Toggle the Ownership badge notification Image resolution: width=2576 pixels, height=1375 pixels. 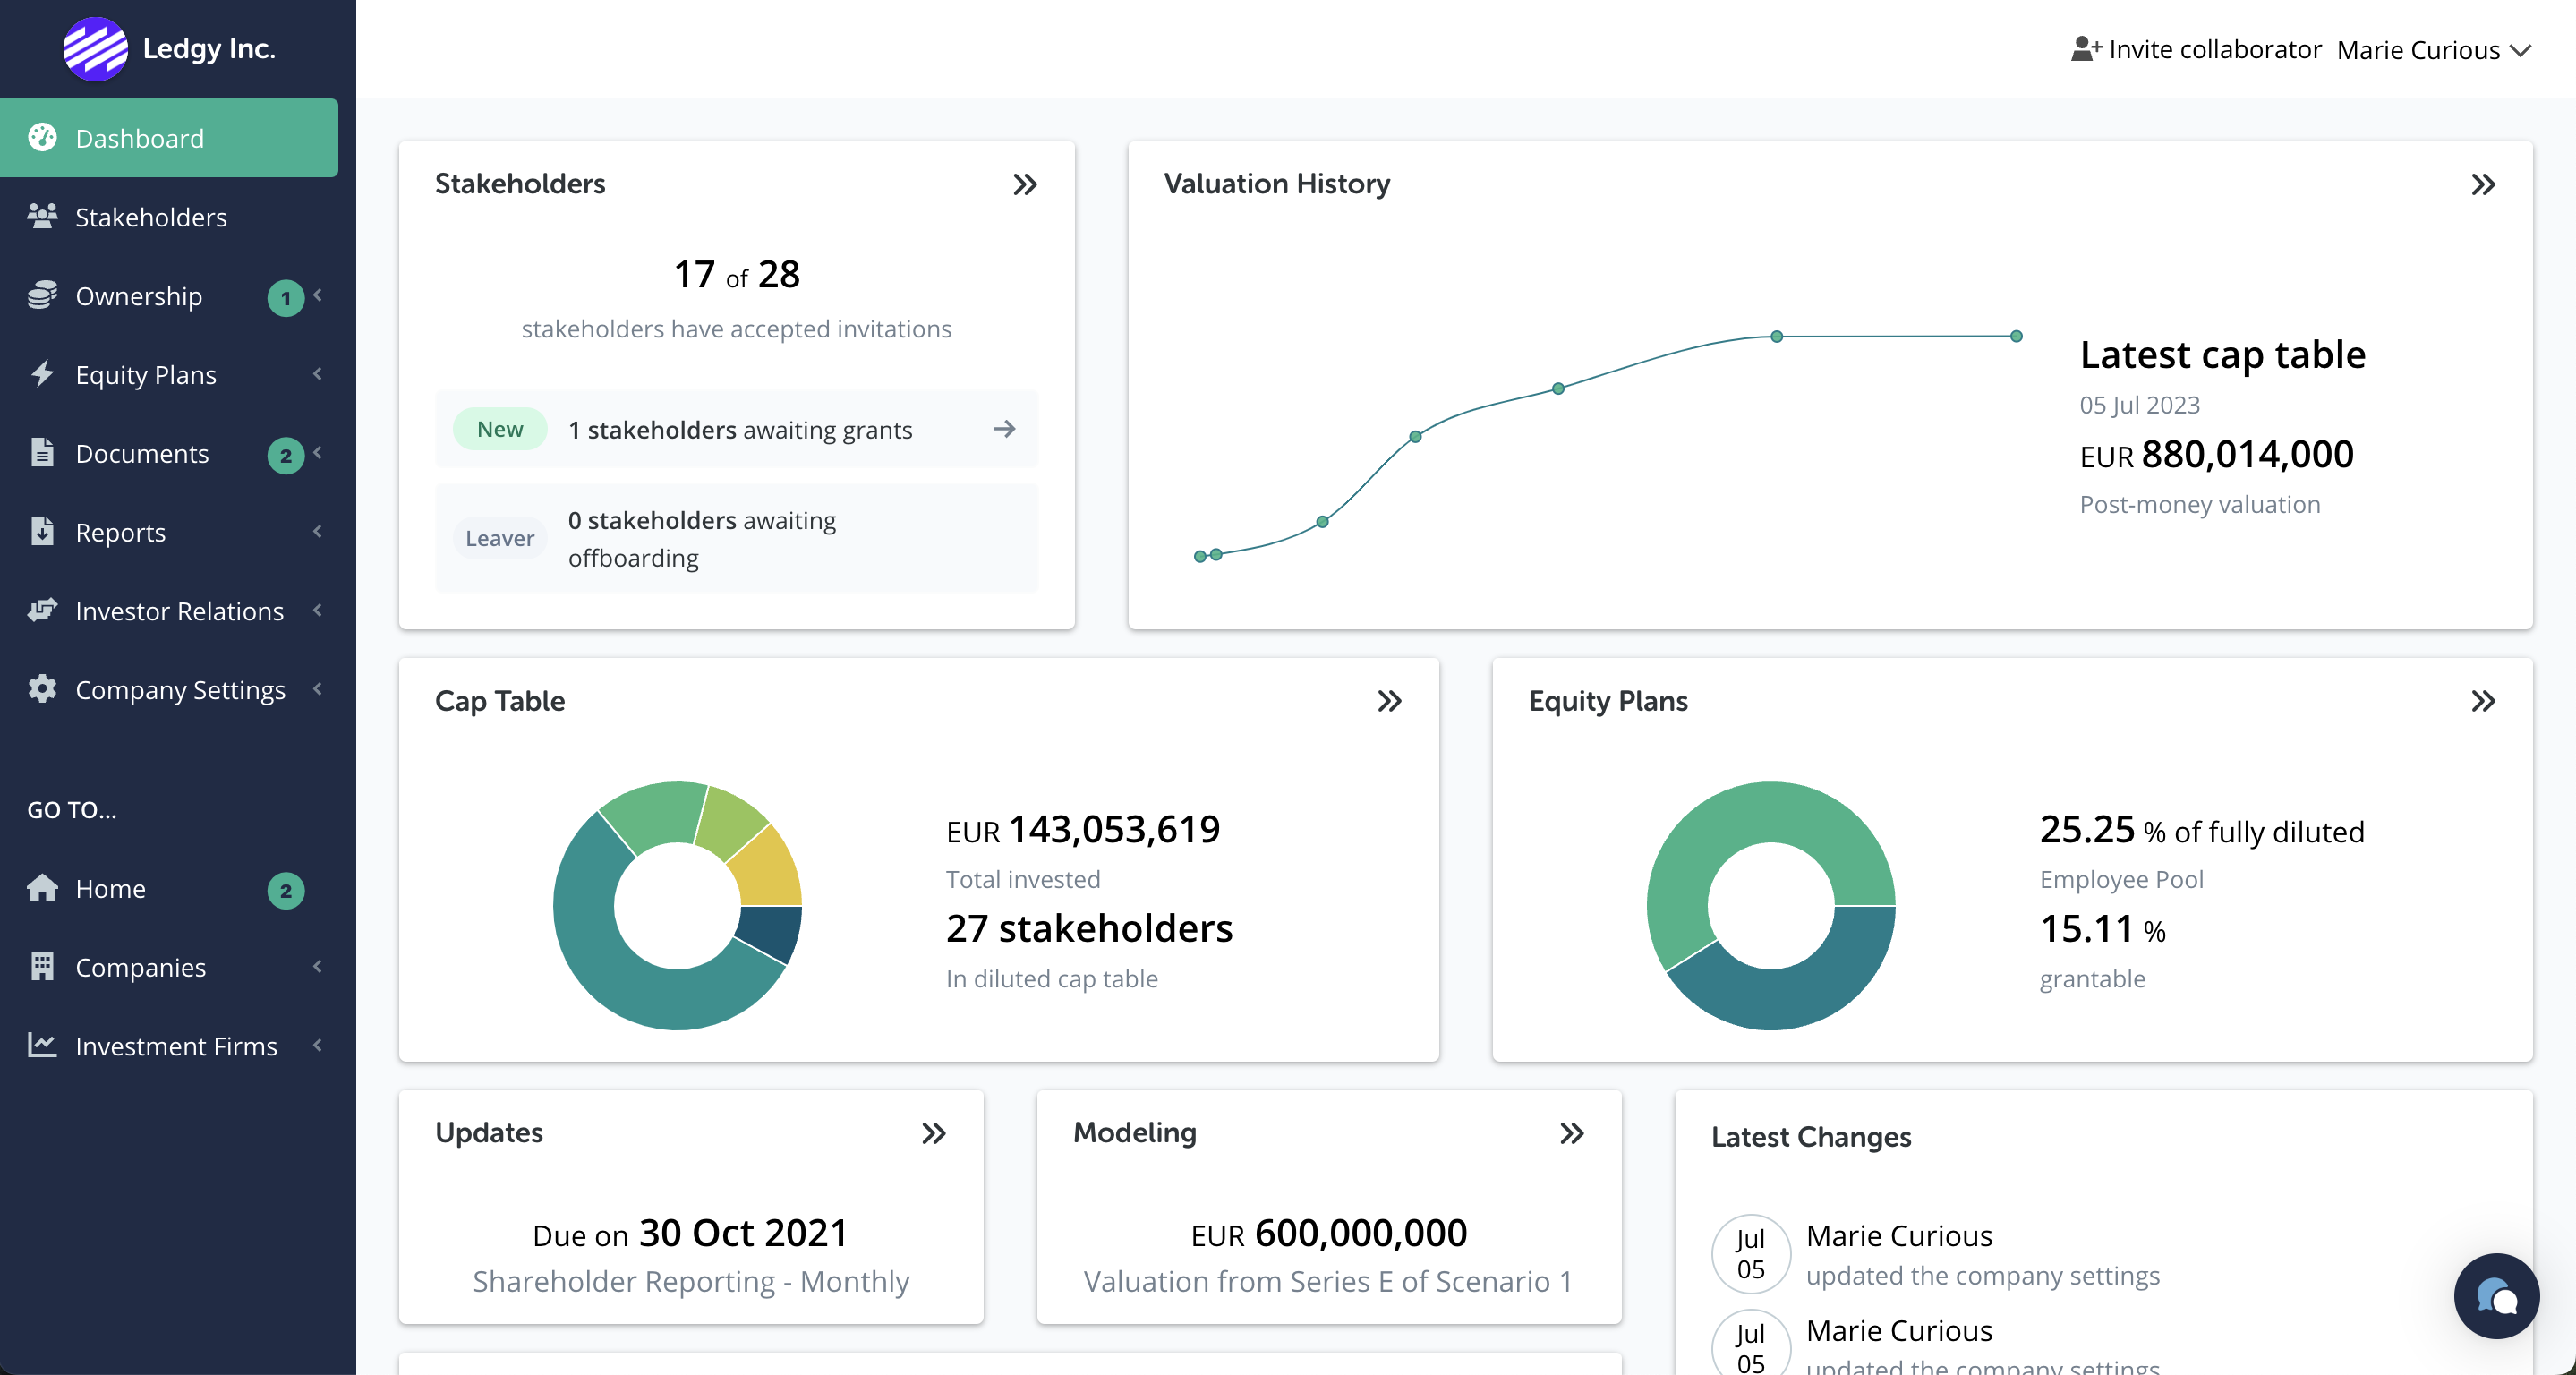285,295
